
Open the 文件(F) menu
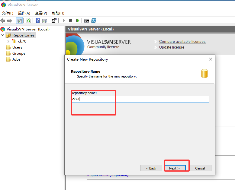(x=8, y=13)
